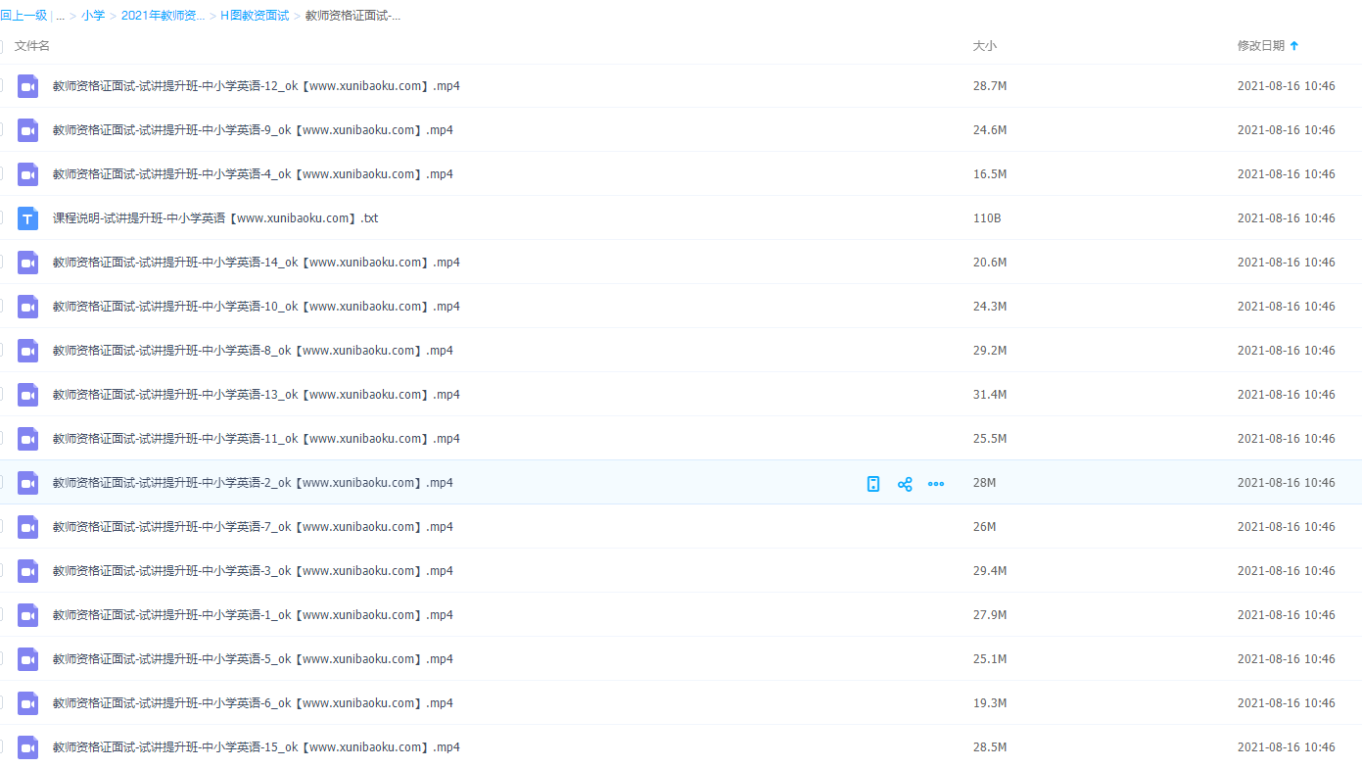Open the more options ellipsis icon
The image size is (1362, 768).
[936, 484]
